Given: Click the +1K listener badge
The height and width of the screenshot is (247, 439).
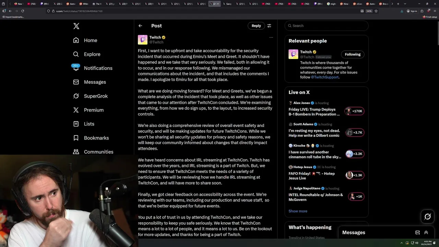Looking at the screenshot, I should [x=356, y=197].
